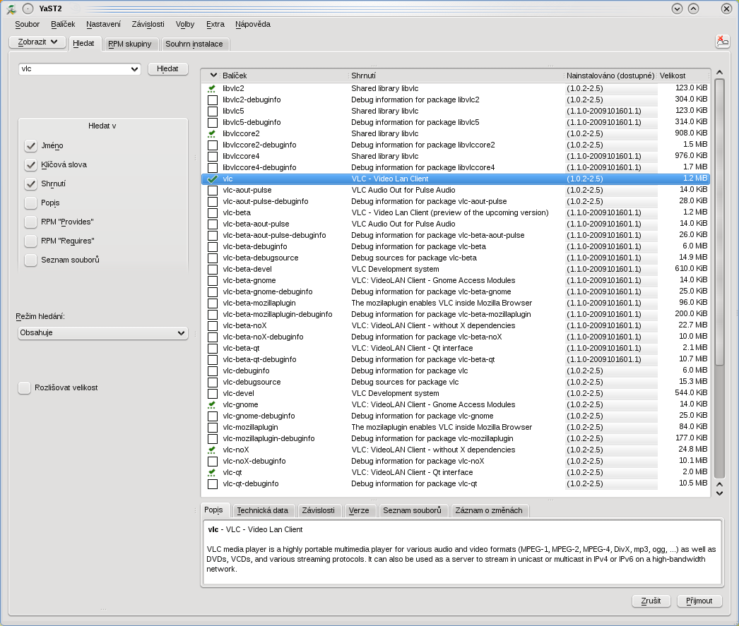Sort by the Nainstalováno (dostupné) column header
This screenshot has height=626, width=739.
610,76
